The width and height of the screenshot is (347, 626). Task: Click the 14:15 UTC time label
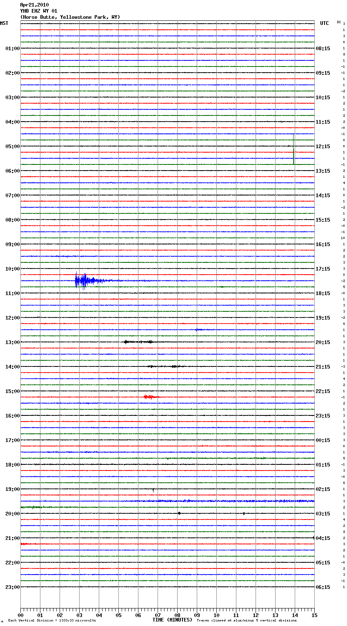click(323, 195)
